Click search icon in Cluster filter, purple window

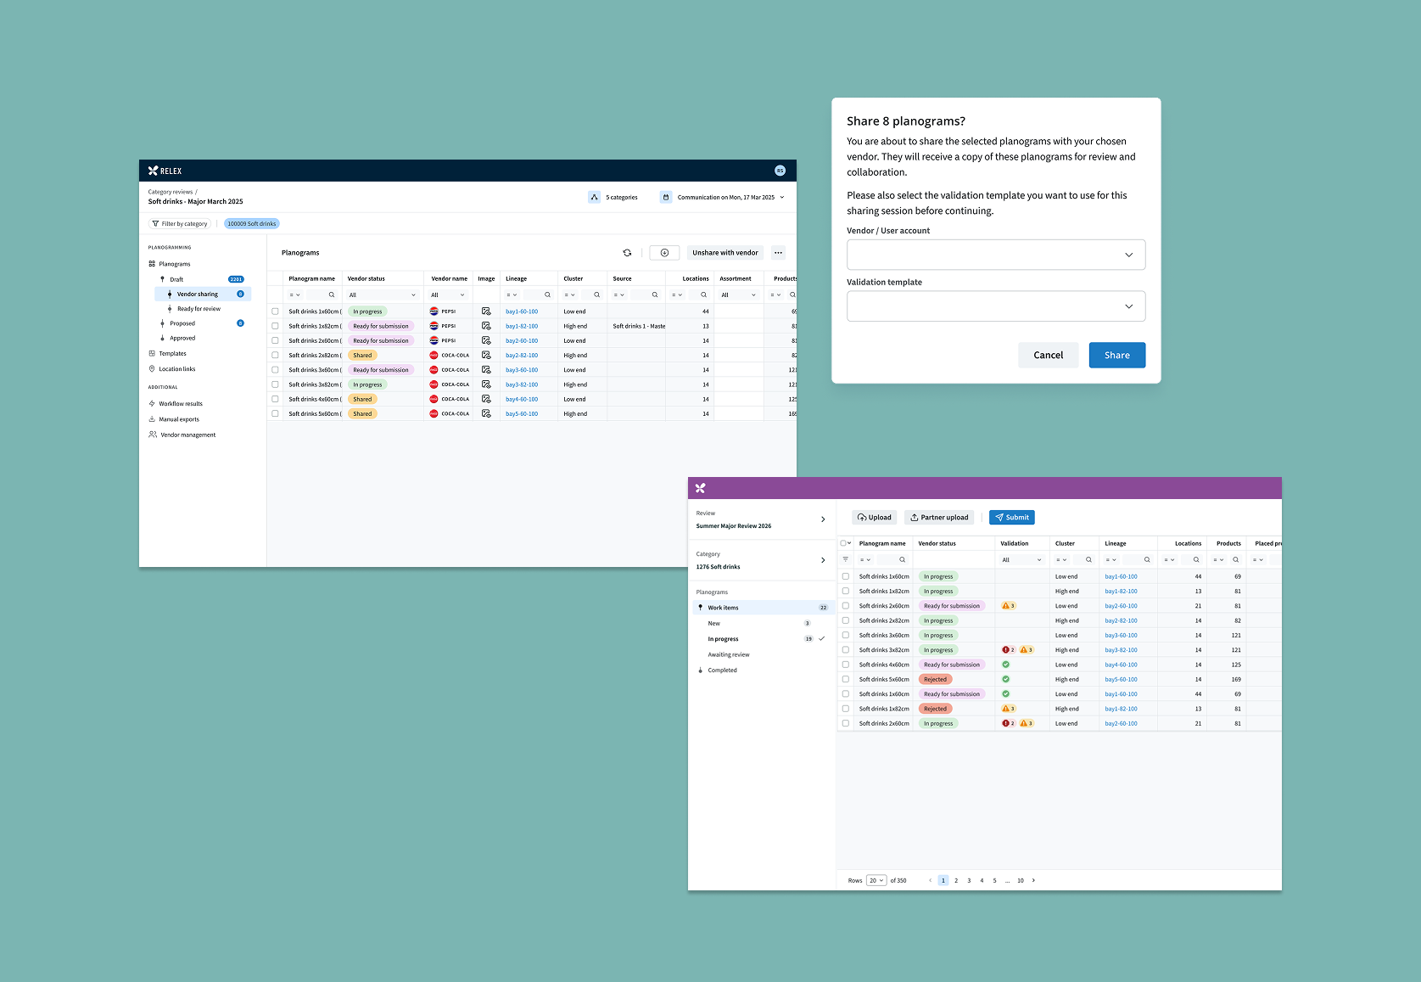[1088, 560]
